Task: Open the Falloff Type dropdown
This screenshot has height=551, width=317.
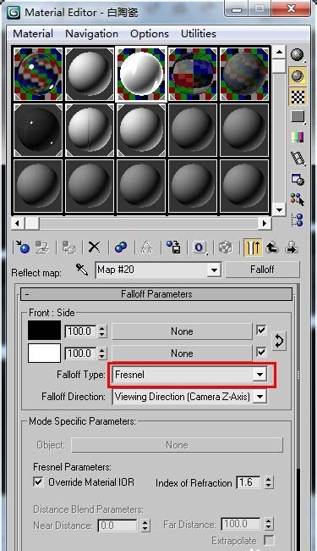Action: (x=260, y=375)
